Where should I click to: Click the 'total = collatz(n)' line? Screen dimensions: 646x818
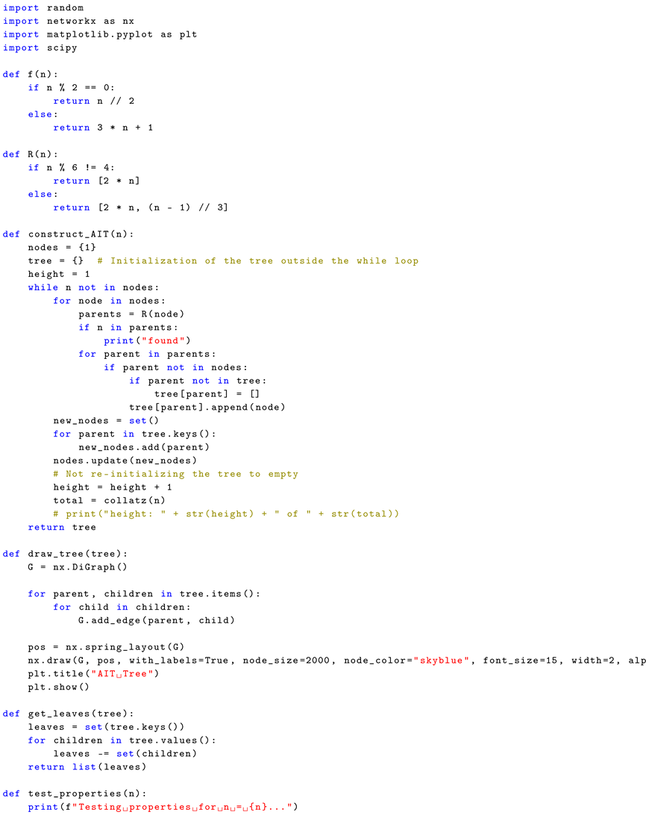tap(109, 501)
